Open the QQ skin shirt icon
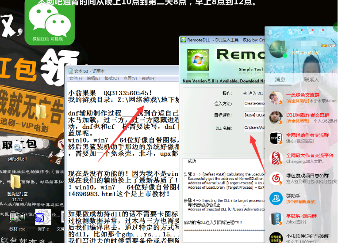 click(300, 32)
